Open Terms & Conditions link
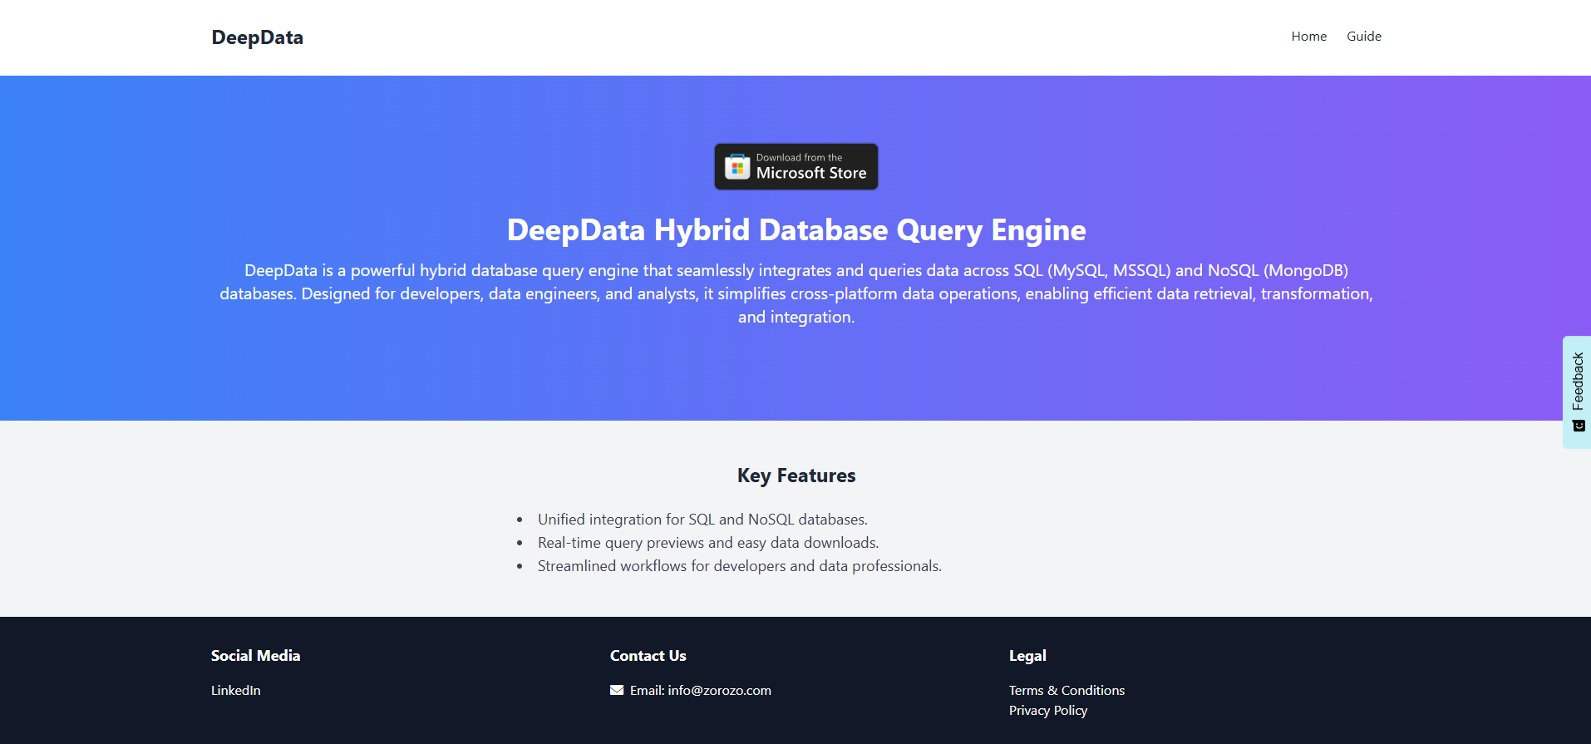This screenshot has width=1591, height=744. pyautogui.click(x=1066, y=691)
